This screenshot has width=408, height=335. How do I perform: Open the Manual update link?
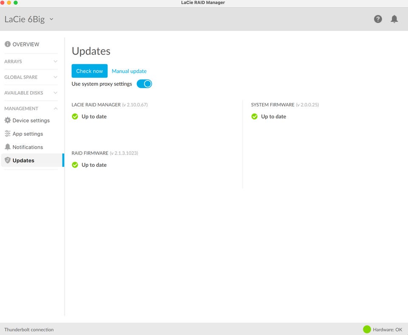[129, 71]
